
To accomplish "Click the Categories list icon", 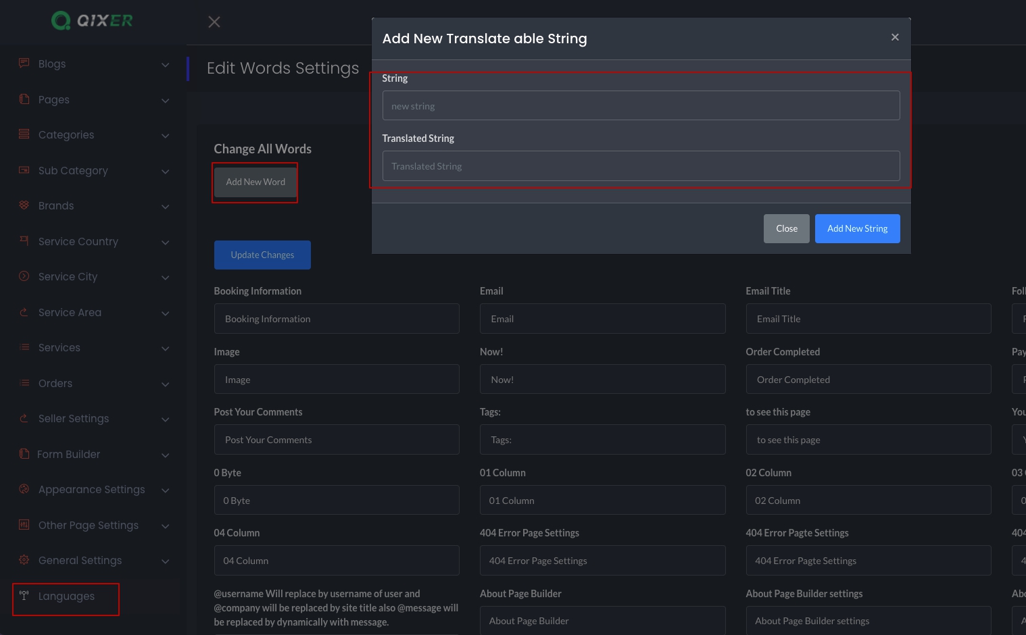I will [x=24, y=134].
